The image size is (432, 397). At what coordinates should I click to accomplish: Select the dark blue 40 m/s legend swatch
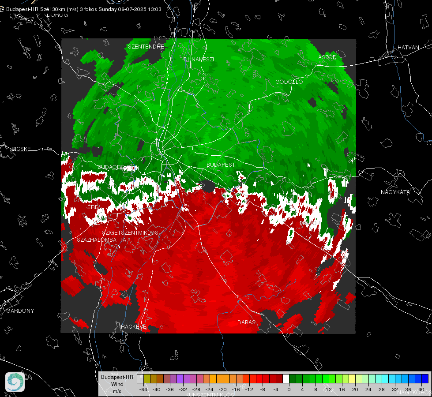tap(425, 379)
